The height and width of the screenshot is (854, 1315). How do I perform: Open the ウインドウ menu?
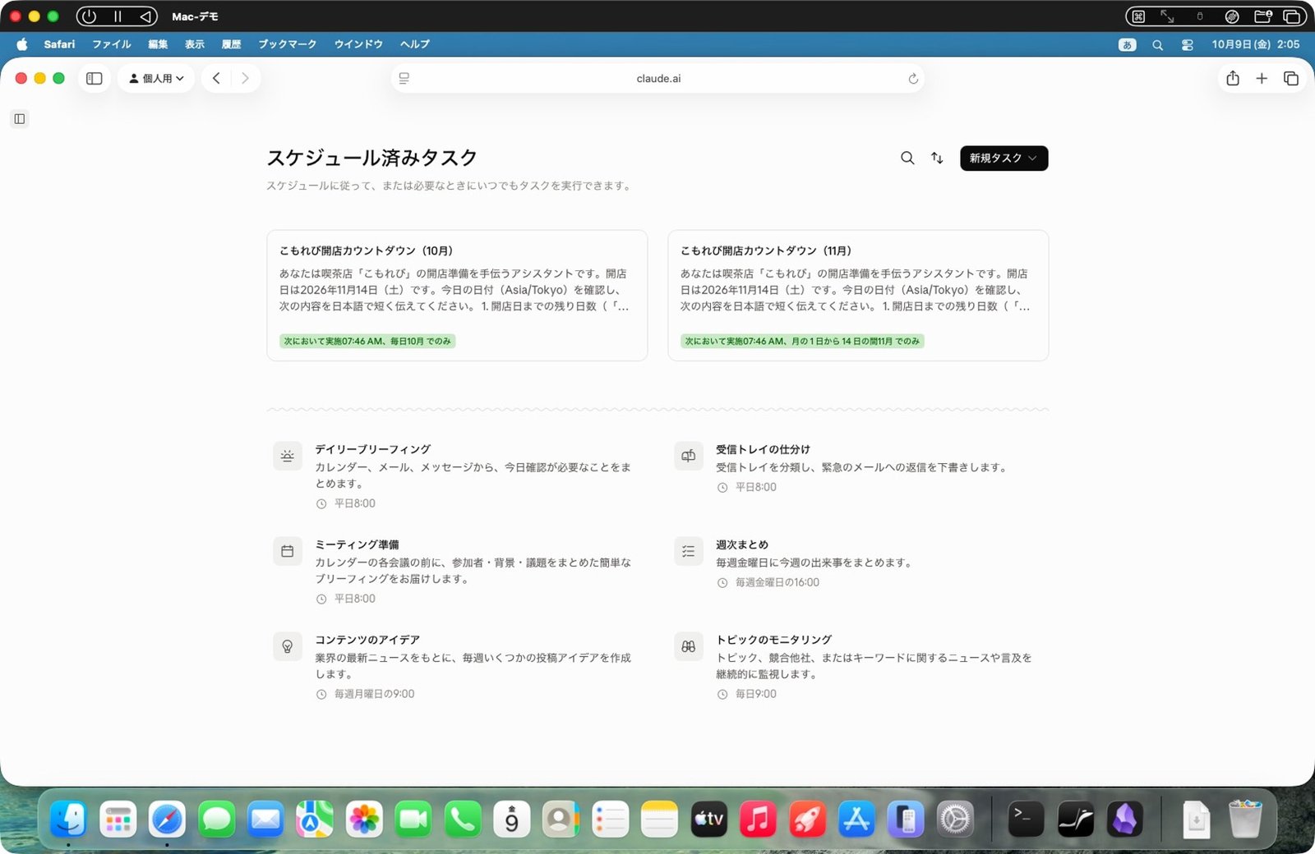tap(358, 44)
